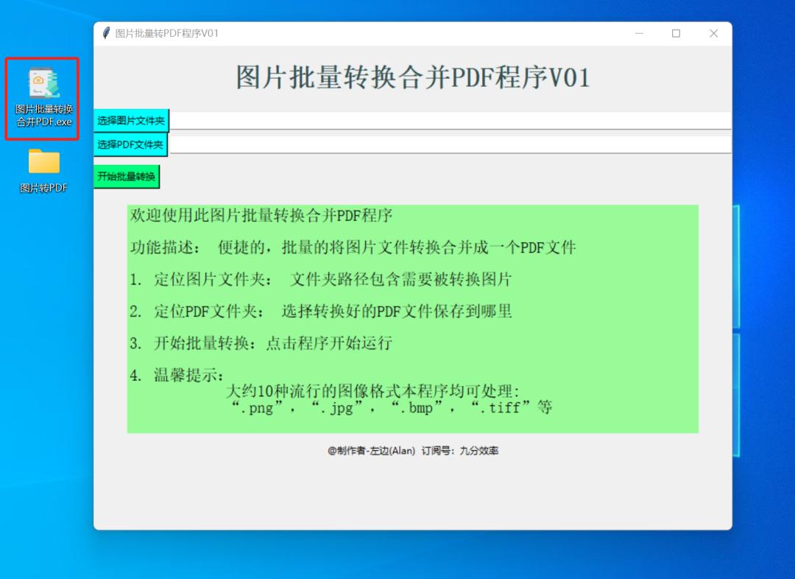Click the 选择PDF文件夹 button
Image resolution: width=795 pixels, height=579 pixels.
pos(130,144)
